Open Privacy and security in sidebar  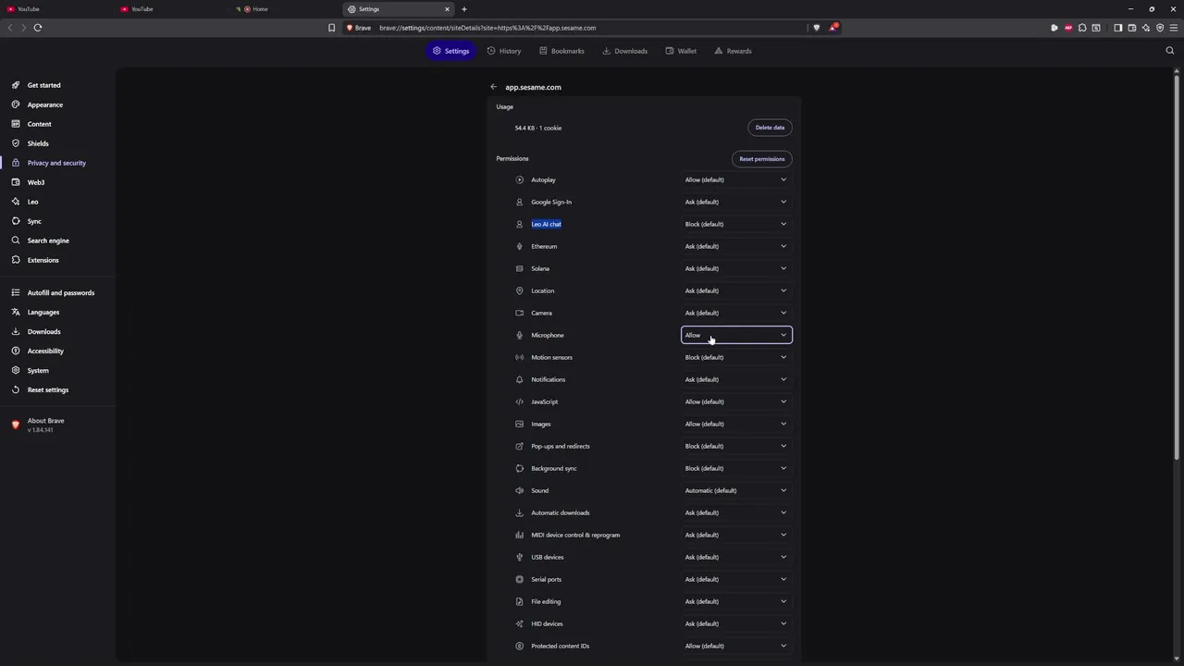[x=56, y=163]
